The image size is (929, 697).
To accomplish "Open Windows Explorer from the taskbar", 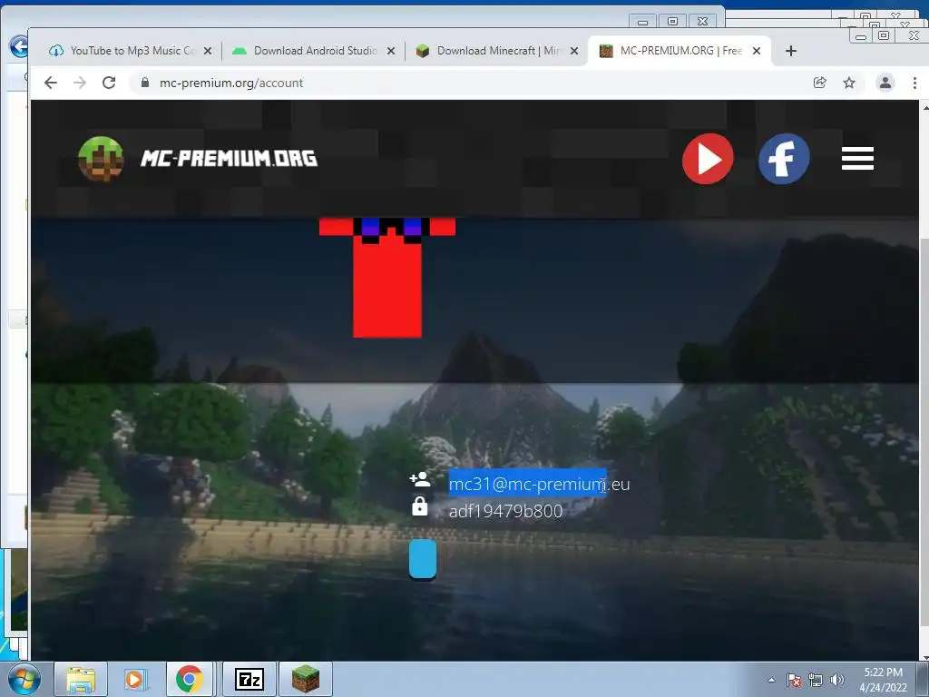I will (81, 679).
